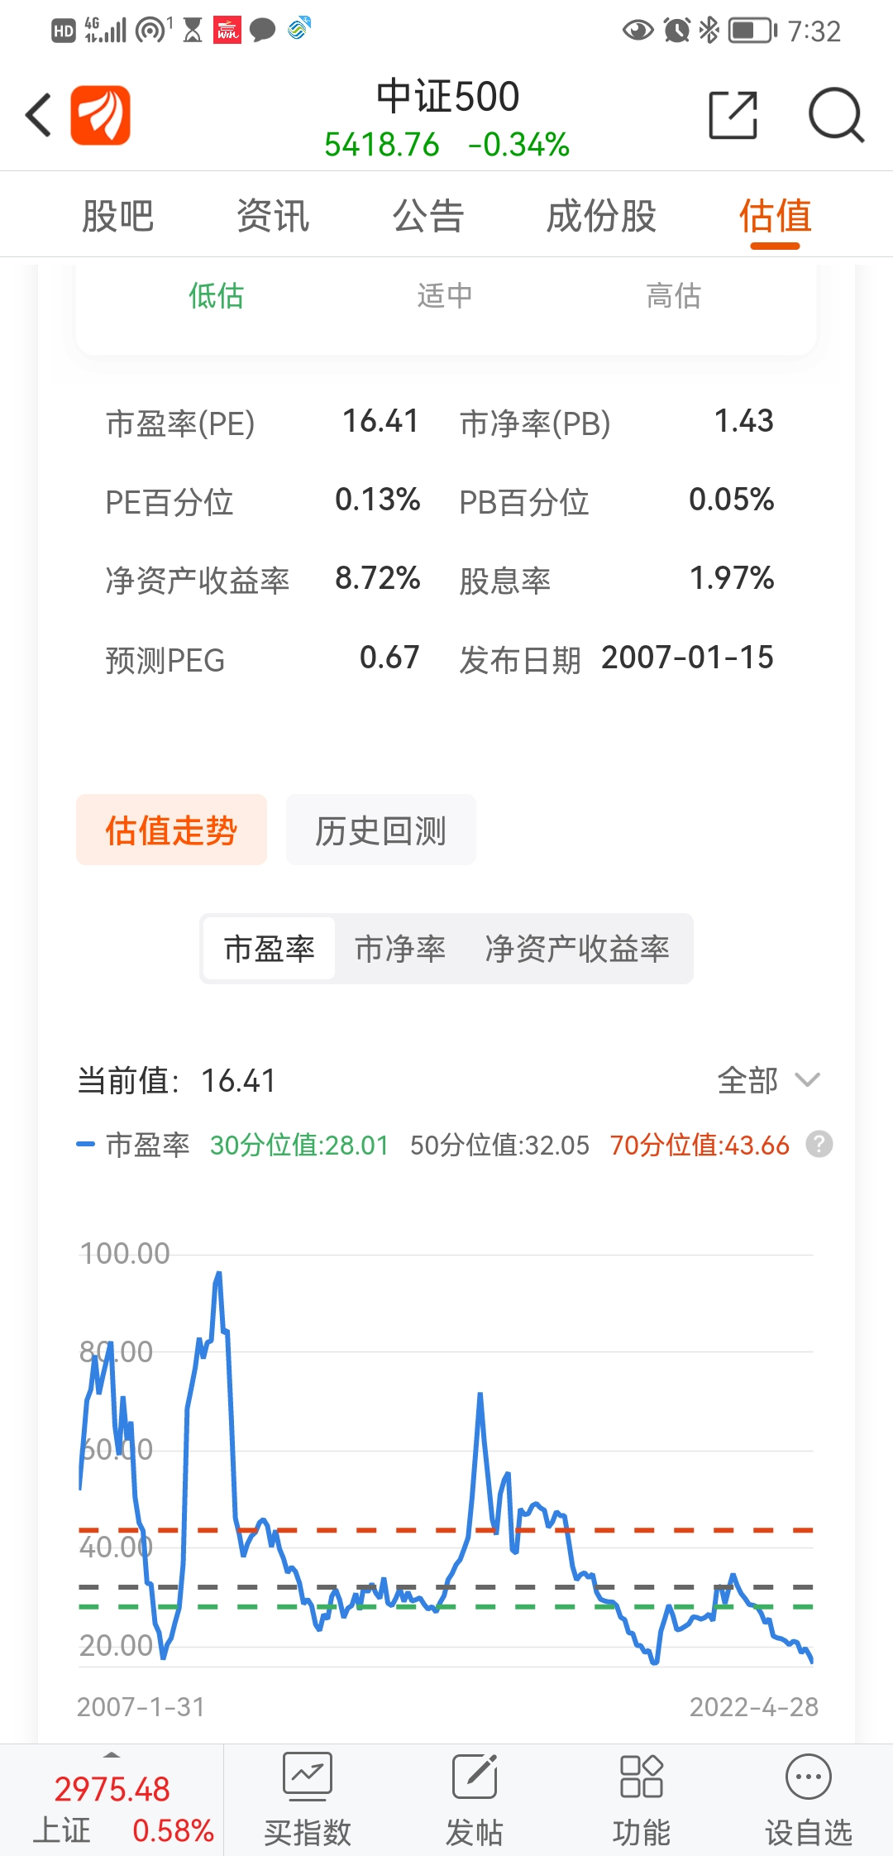This screenshot has width=893, height=1856.
Task: Select the 净资产收益率 chart segment
Action: (577, 949)
